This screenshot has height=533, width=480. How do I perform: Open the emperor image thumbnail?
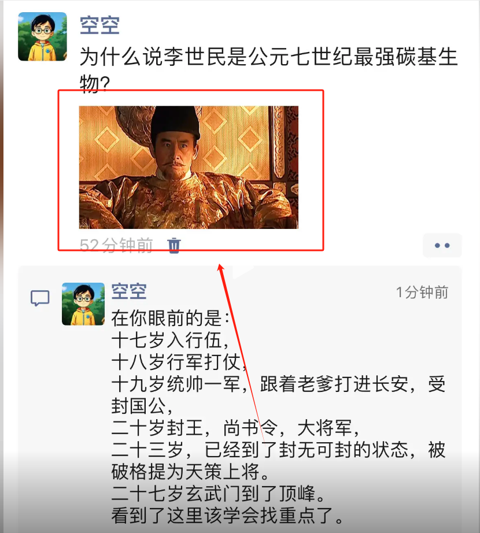(x=189, y=167)
